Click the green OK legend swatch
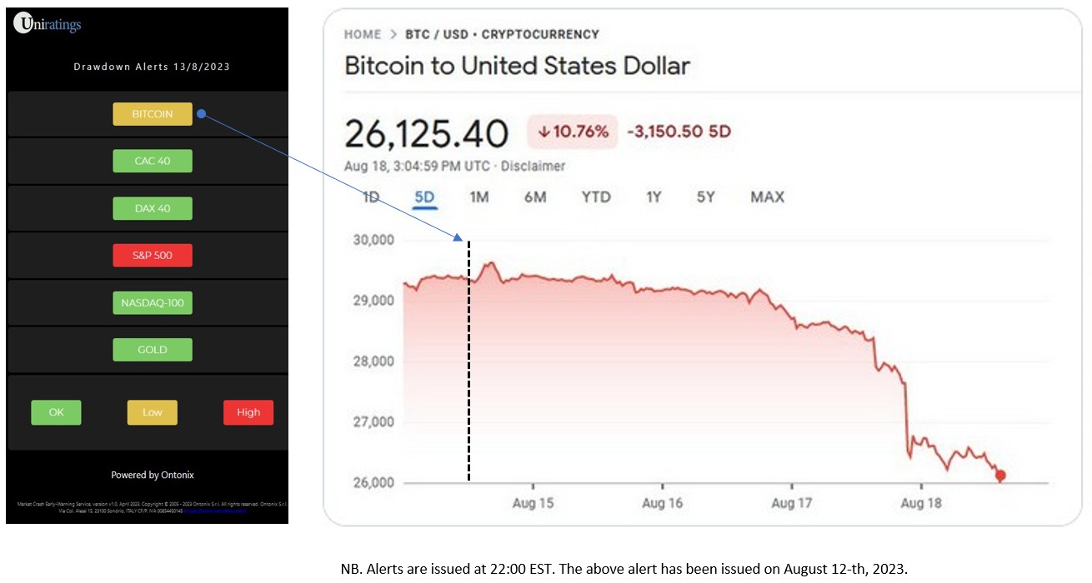The image size is (1092, 583). 56,412
